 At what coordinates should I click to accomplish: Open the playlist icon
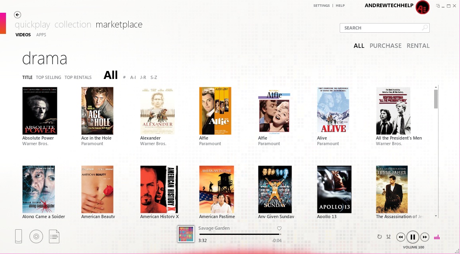point(54,236)
